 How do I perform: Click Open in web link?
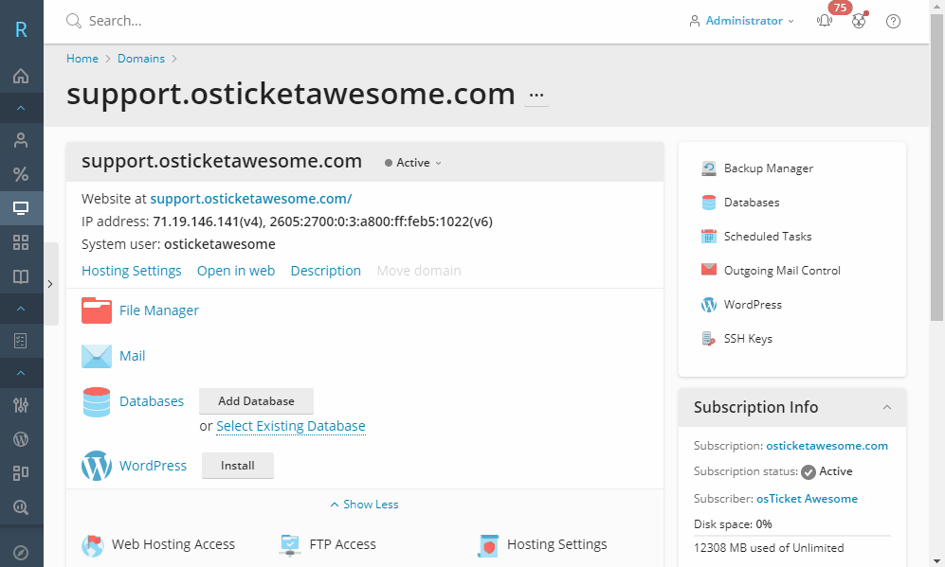pos(236,271)
